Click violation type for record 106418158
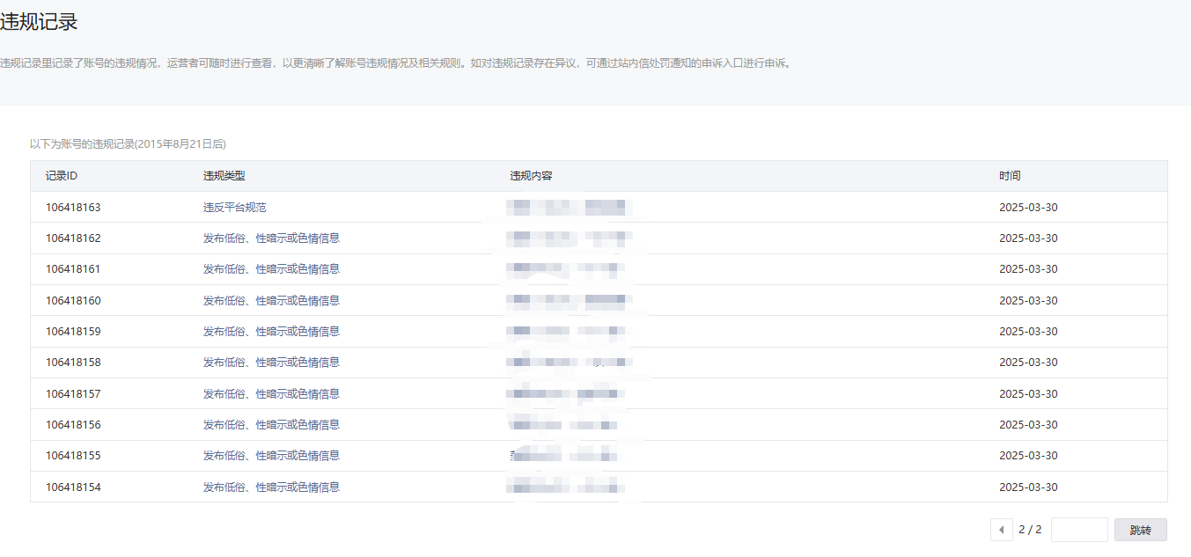 [x=271, y=363]
